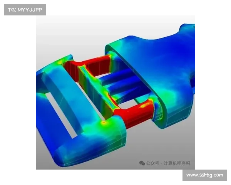Open the www.ssl-bg.com link
This screenshot has width=231, height=185.
[204, 175]
